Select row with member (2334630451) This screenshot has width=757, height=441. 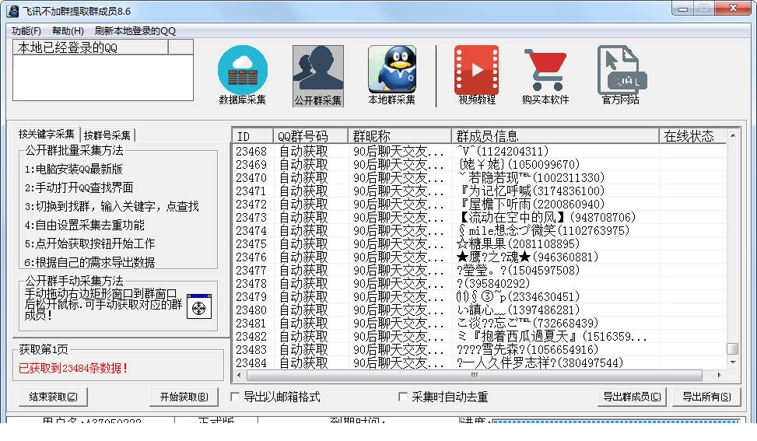tap(479, 297)
